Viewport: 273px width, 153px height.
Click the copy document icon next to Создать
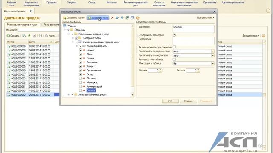pyautogui.click(x=24, y=36)
